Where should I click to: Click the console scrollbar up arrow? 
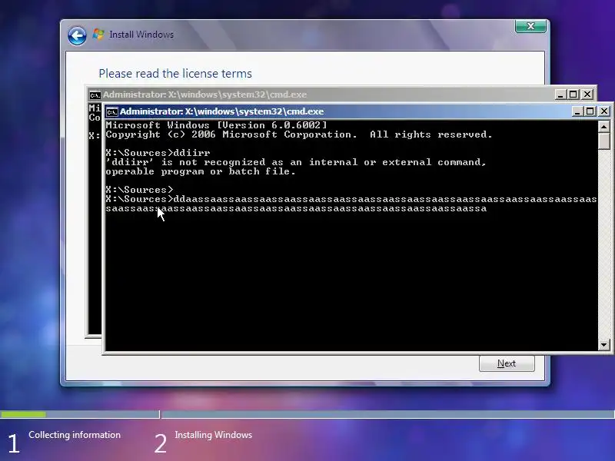coord(603,126)
